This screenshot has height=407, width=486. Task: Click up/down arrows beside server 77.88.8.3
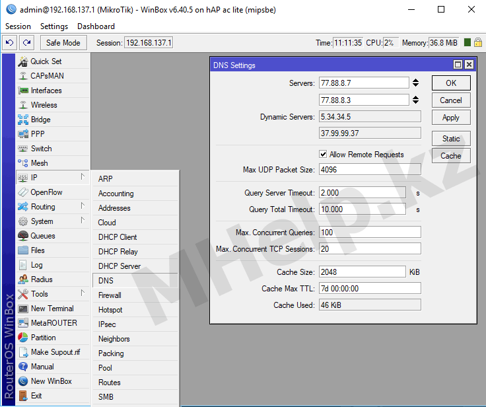415,100
